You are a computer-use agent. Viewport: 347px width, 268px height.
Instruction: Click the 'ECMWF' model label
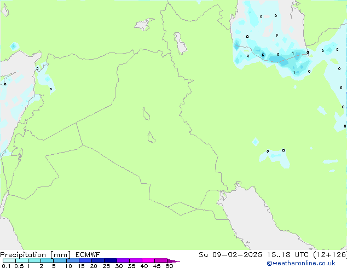point(88,255)
